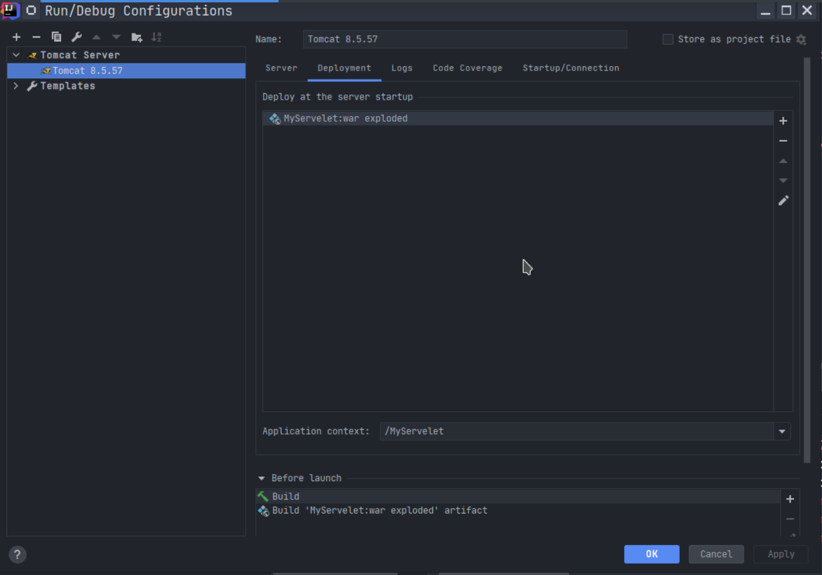Collapse the Tomcat Server tree node
The image size is (822, 575).
(x=16, y=55)
